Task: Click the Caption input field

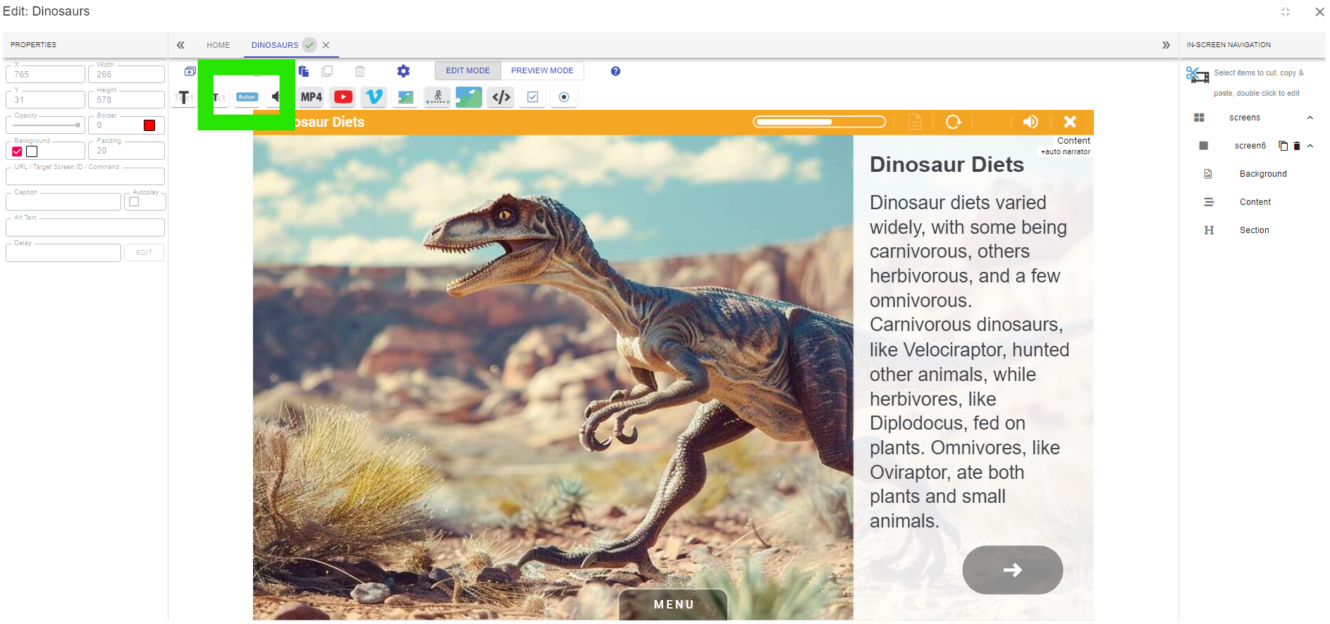Action: (63, 202)
